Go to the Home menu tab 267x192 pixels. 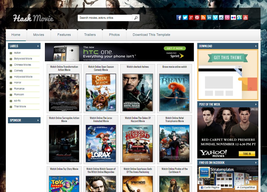click(x=16, y=35)
